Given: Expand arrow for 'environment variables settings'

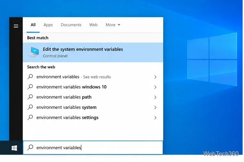Looking at the screenshot, I should pos(155,118).
